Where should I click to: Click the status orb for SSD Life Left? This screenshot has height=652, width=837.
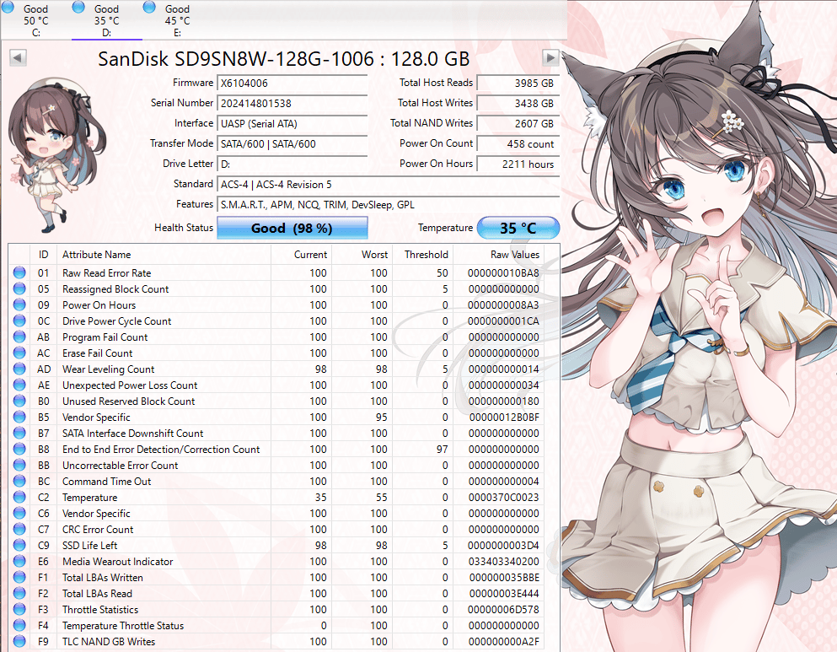click(19, 545)
